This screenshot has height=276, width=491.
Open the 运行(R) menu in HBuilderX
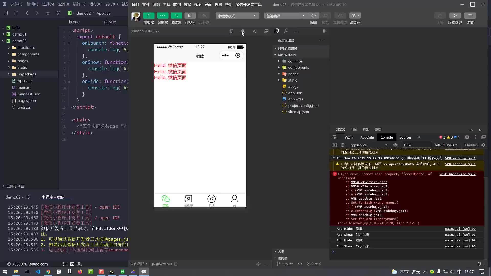tap(95, 4)
